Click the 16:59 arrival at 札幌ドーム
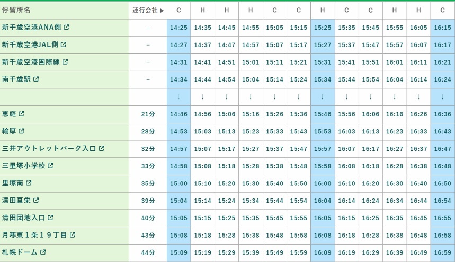Viewport: 455px width, 262px height. click(x=442, y=252)
